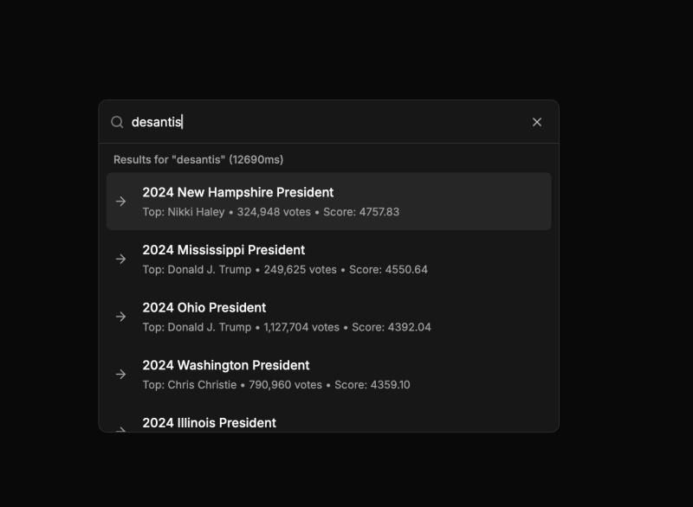Click the arrow icon beside 2024 New Hampshire President
Image resolution: width=693 pixels, height=507 pixels.
point(120,201)
